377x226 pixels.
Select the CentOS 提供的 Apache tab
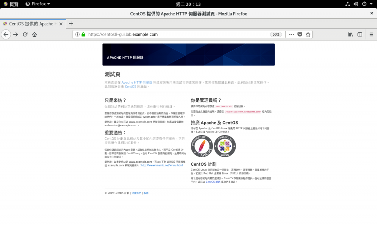33,24
